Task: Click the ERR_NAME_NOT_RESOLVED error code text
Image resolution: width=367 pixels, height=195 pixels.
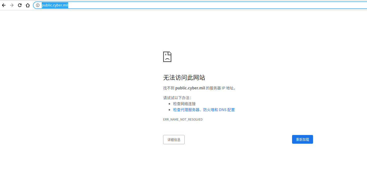Action: [x=183, y=119]
